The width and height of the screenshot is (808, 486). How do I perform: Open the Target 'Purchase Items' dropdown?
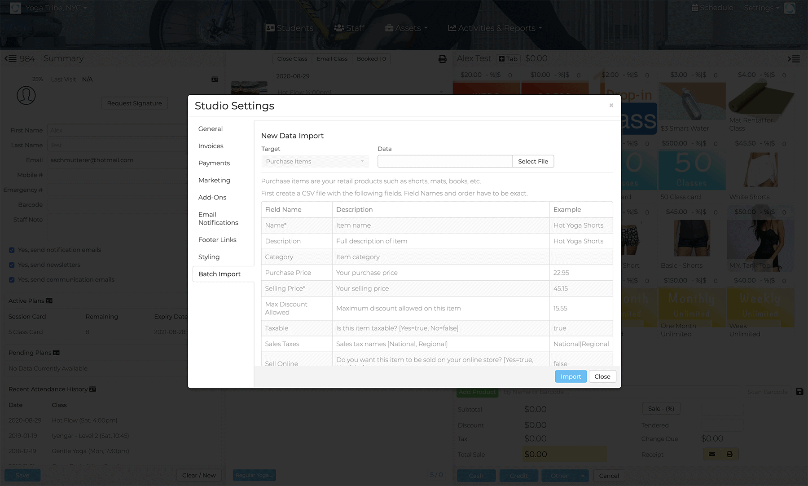point(315,161)
